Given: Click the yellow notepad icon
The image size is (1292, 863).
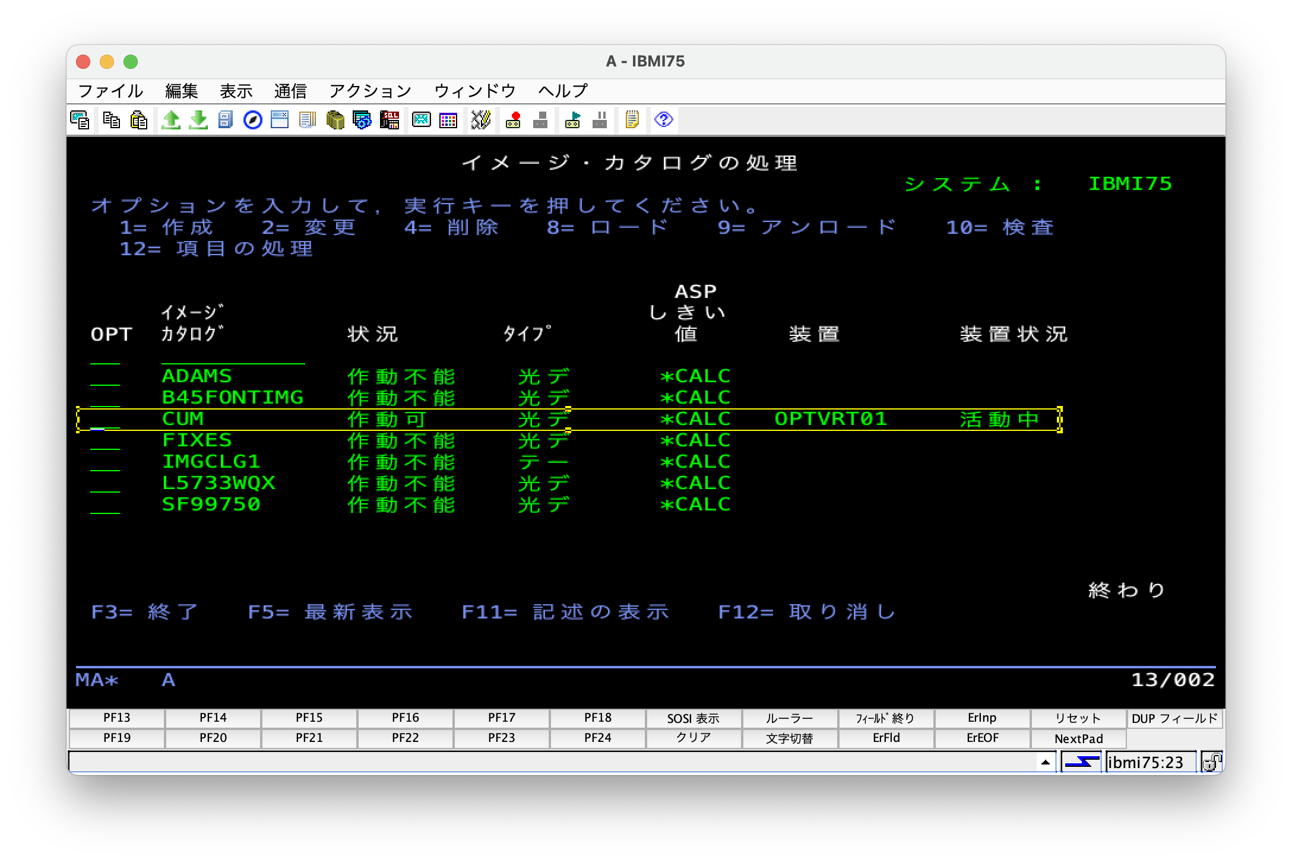Looking at the screenshot, I should click(632, 120).
